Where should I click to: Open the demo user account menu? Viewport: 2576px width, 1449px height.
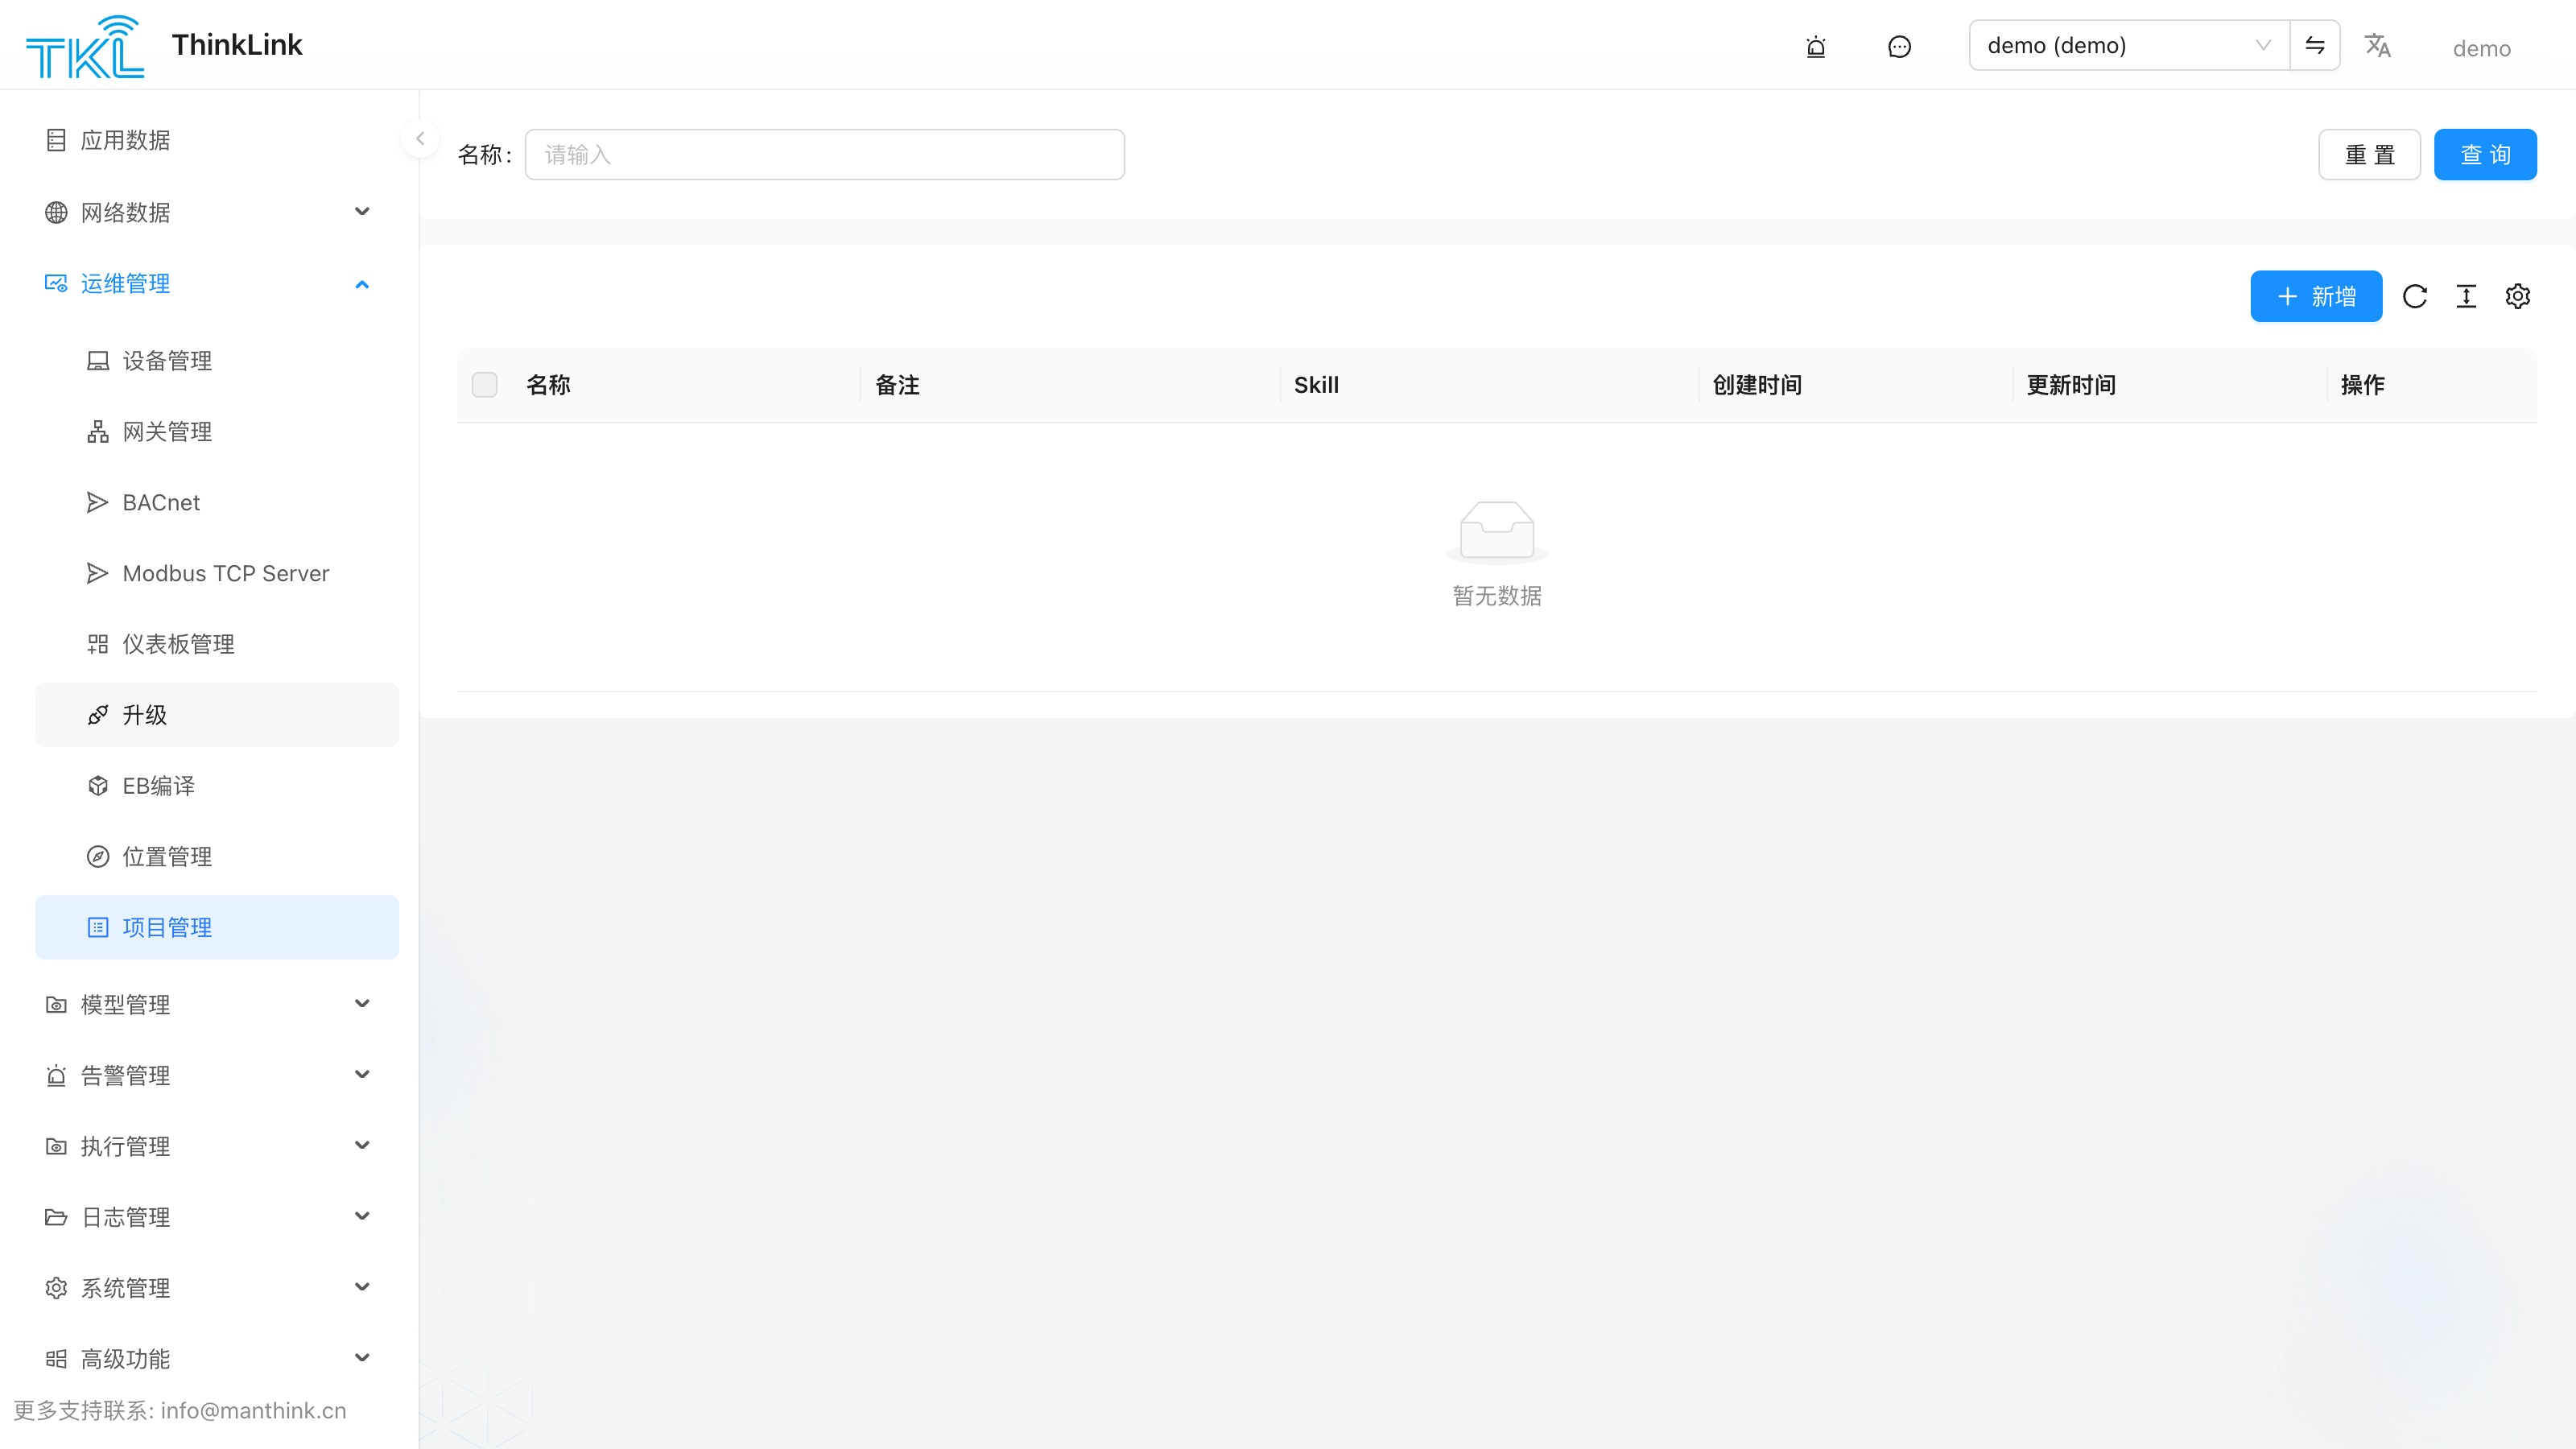2482,48
